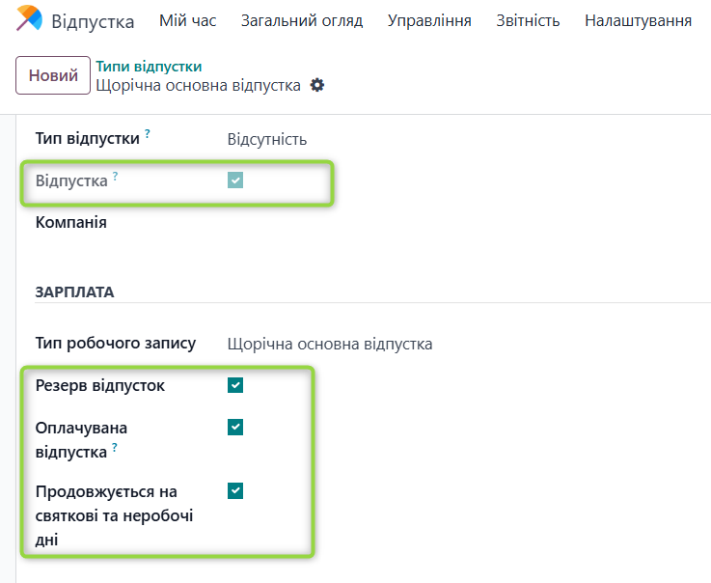The width and height of the screenshot is (711, 583).
Task: Open the Звітність menu
Action: [528, 20]
